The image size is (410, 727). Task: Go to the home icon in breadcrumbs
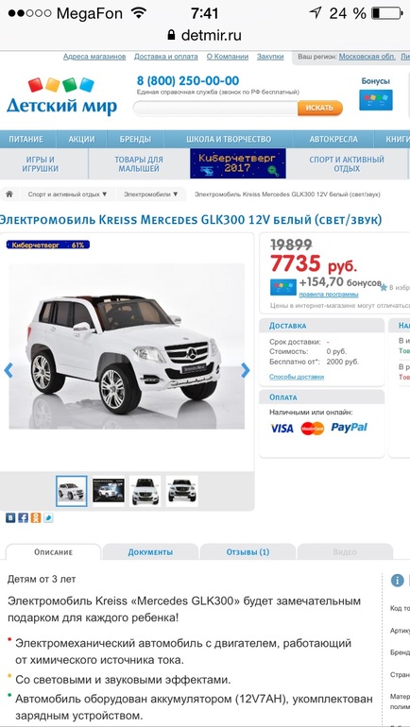pyautogui.click(x=9, y=194)
